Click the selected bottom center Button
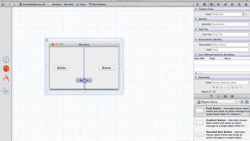 click(x=84, y=80)
